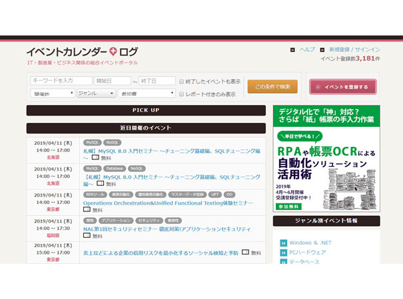Click the square icon beside ヘルプ
The width and height of the screenshot is (403, 299).
tap(292, 50)
